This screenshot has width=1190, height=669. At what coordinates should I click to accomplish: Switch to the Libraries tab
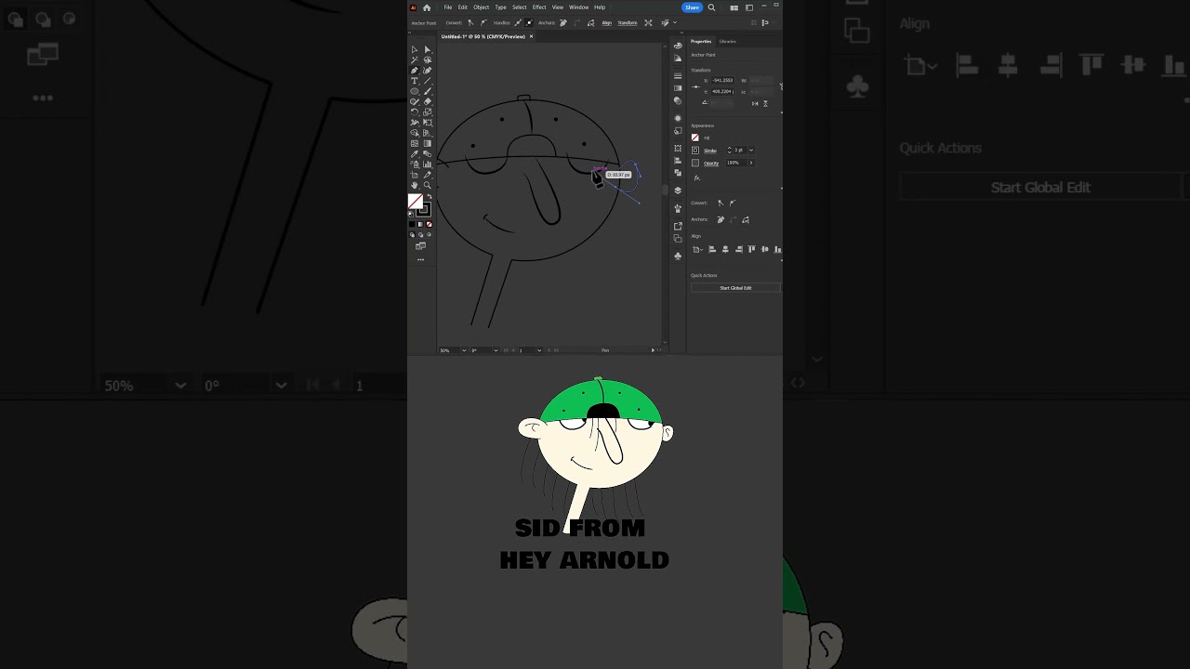click(x=727, y=41)
